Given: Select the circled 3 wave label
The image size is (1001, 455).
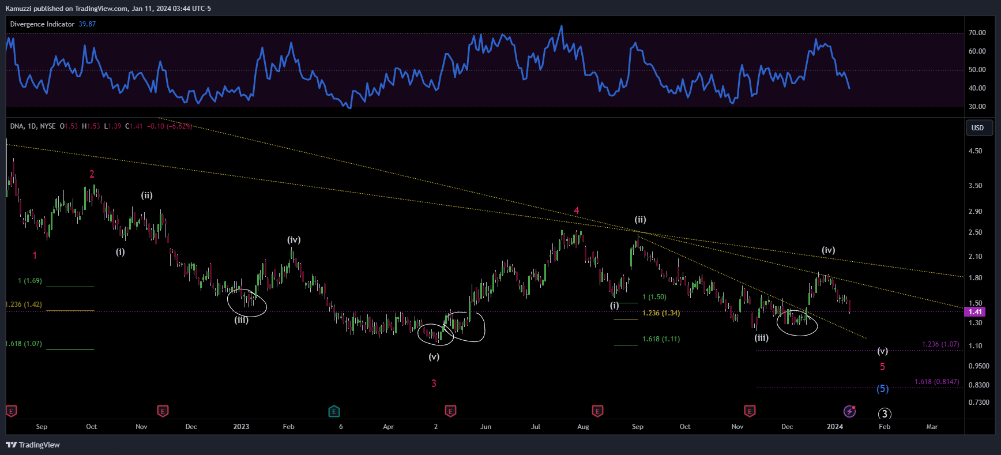Looking at the screenshot, I should click(885, 413).
